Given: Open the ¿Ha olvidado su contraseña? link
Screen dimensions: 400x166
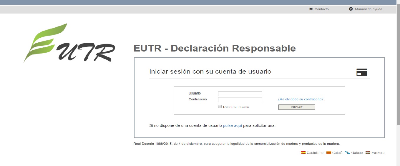Looking at the screenshot, I should click(x=301, y=99).
